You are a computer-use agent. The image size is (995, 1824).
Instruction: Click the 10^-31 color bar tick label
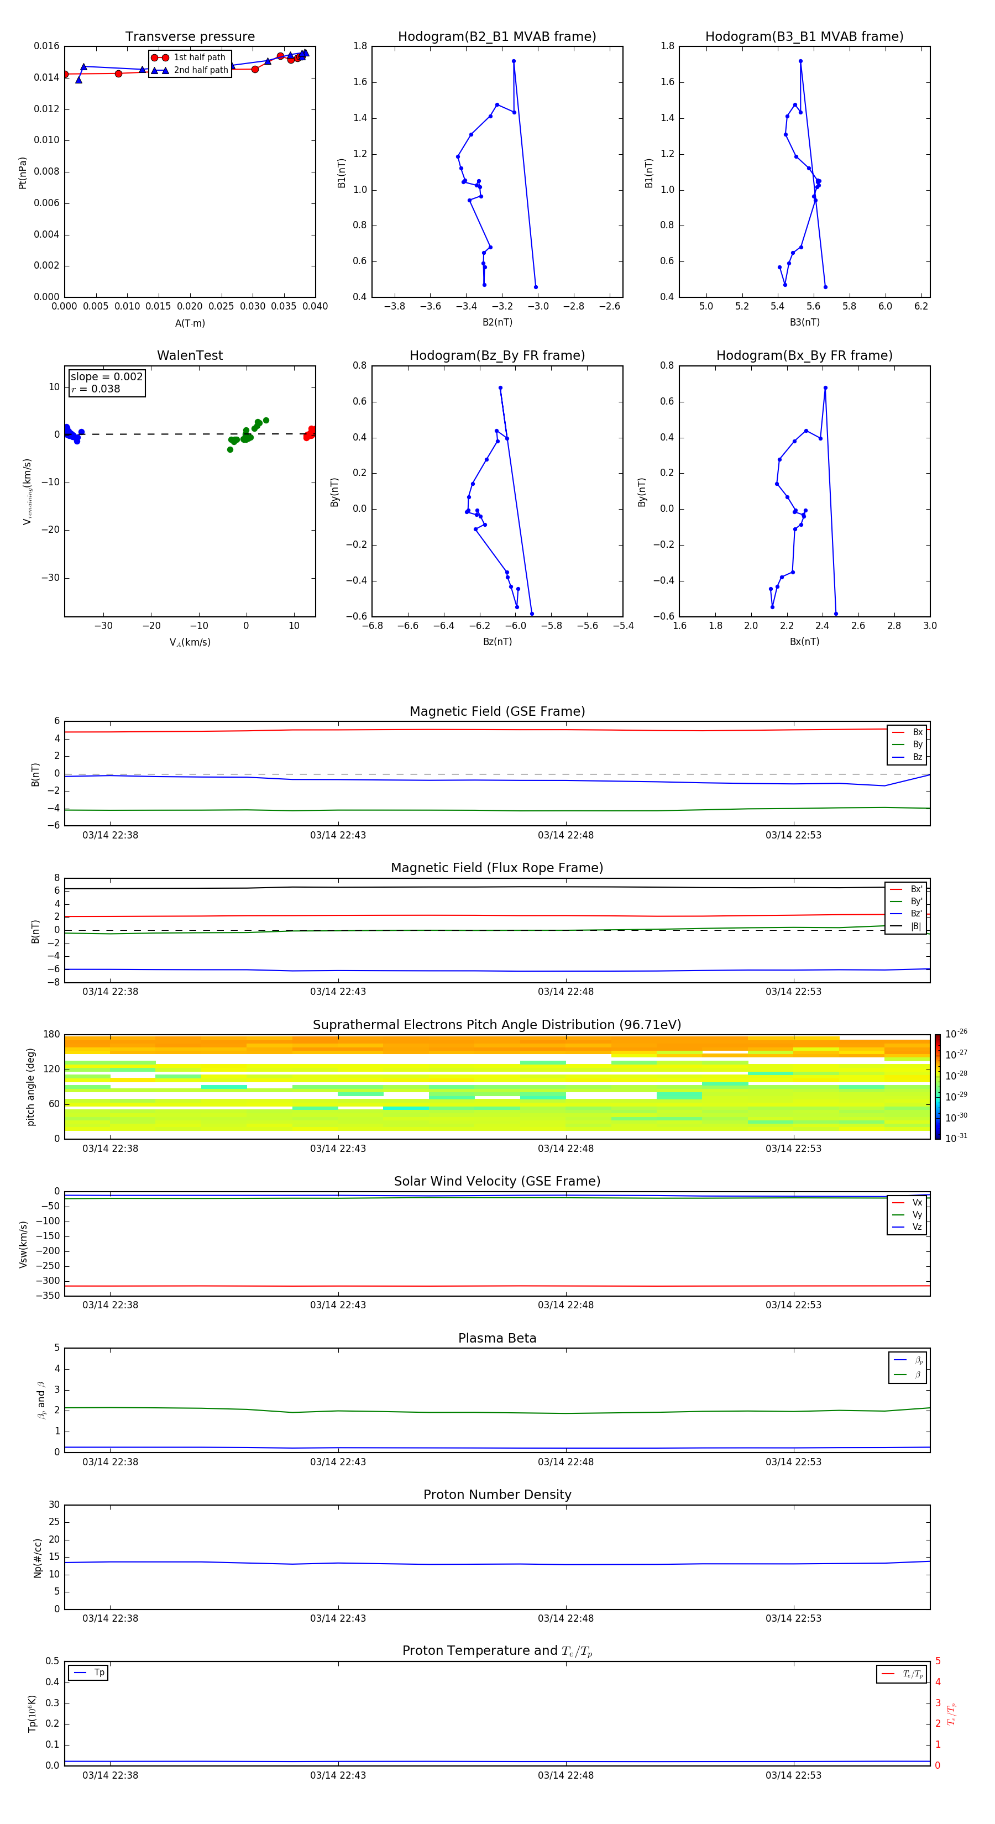coord(956,1138)
